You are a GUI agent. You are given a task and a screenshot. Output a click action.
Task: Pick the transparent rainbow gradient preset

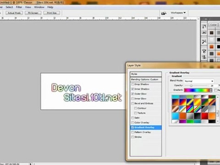coord(197,110)
